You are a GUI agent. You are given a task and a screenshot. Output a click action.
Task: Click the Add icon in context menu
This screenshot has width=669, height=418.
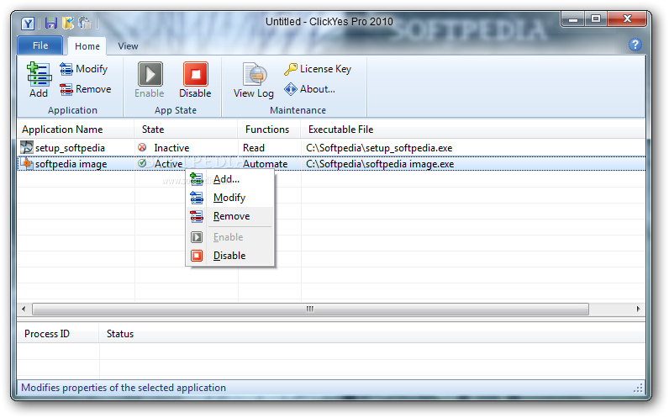(197, 179)
